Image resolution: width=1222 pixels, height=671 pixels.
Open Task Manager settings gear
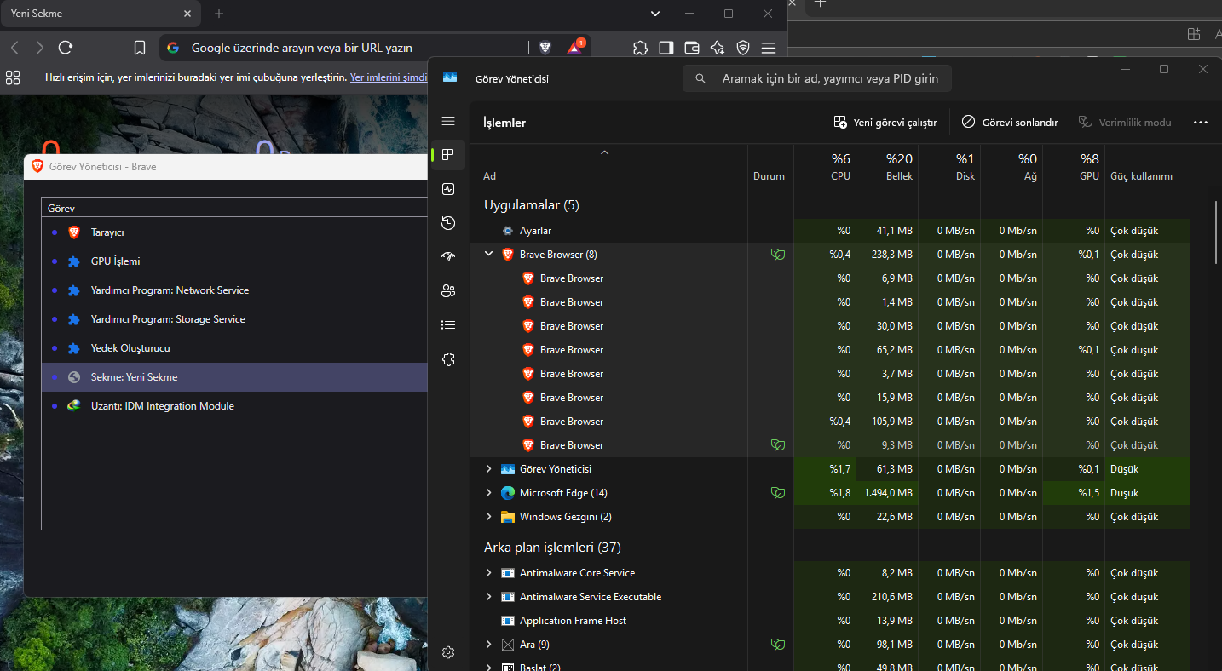click(448, 652)
